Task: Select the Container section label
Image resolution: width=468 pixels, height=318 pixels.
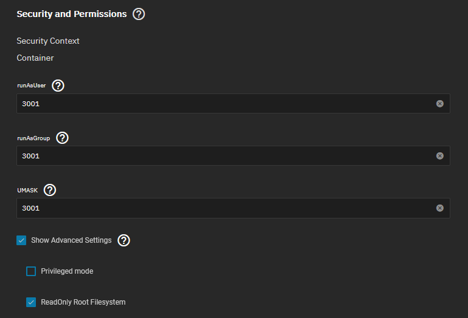Action: 35,58
